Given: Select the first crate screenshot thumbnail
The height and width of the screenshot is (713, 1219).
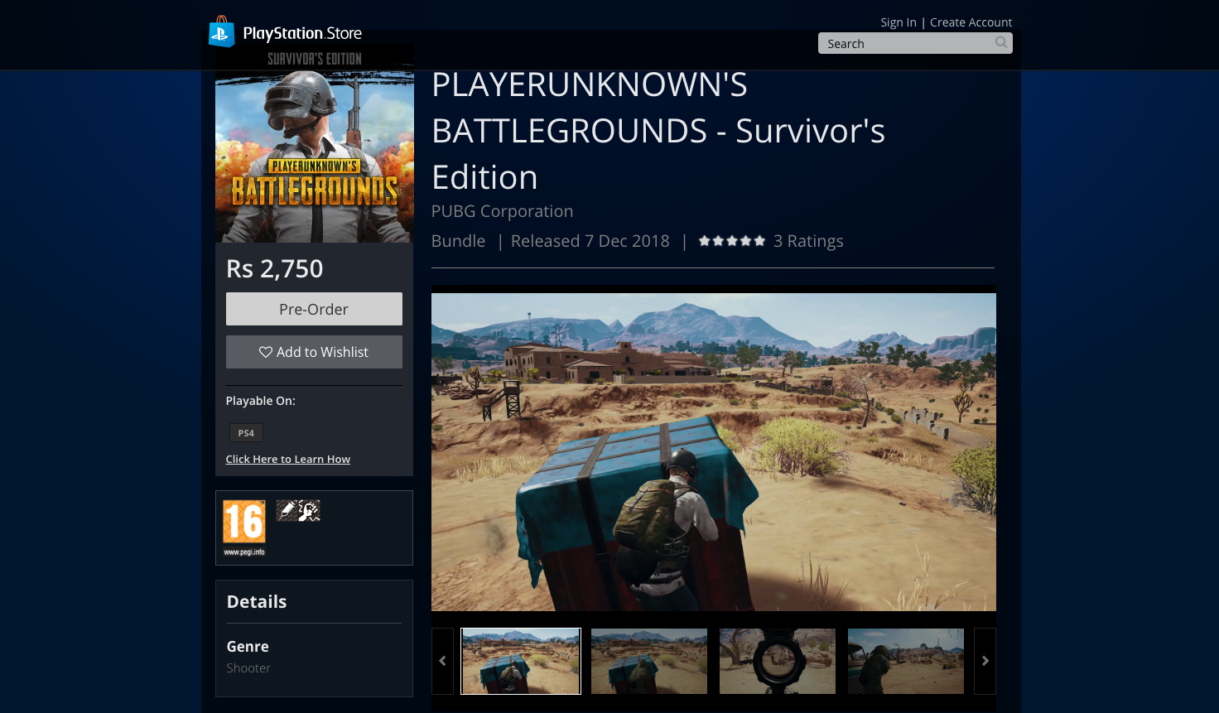Looking at the screenshot, I should [521, 661].
